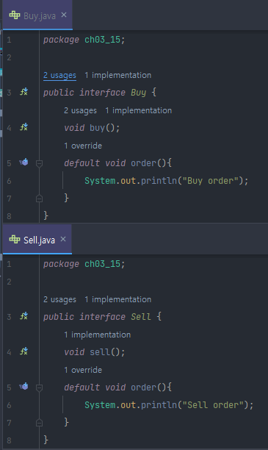268x450 pixels.
Task: Click the sell() method name
Action: (100, 352)
